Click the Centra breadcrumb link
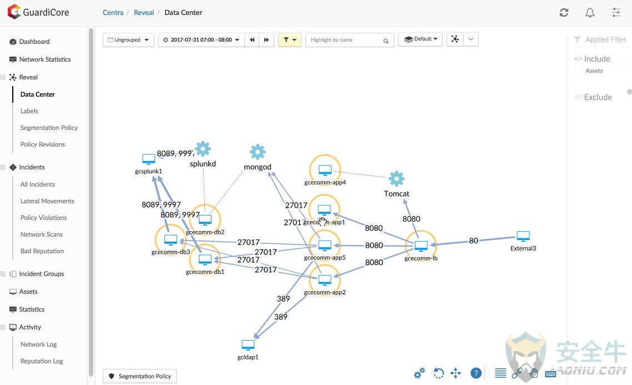 113,12
